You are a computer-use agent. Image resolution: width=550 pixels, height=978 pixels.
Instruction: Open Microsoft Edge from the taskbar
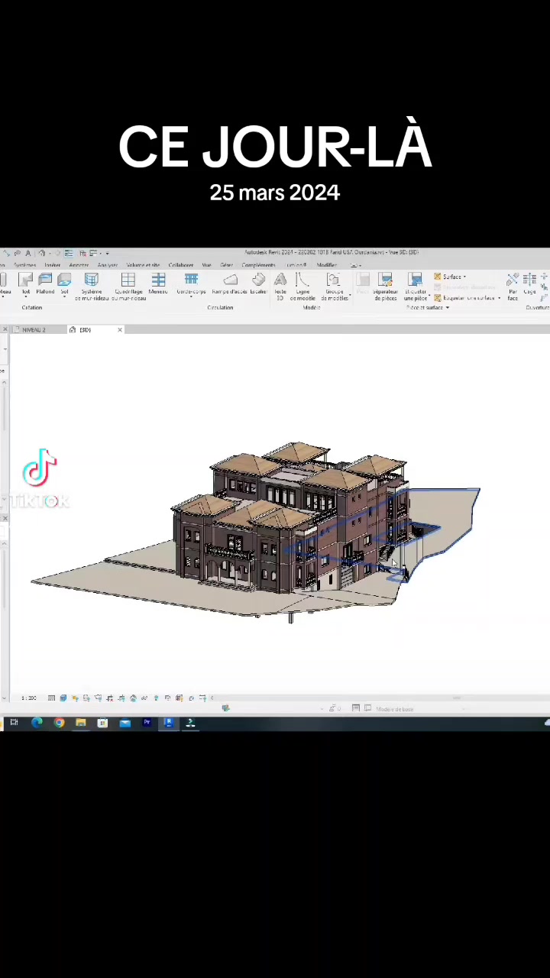point(37,723)
